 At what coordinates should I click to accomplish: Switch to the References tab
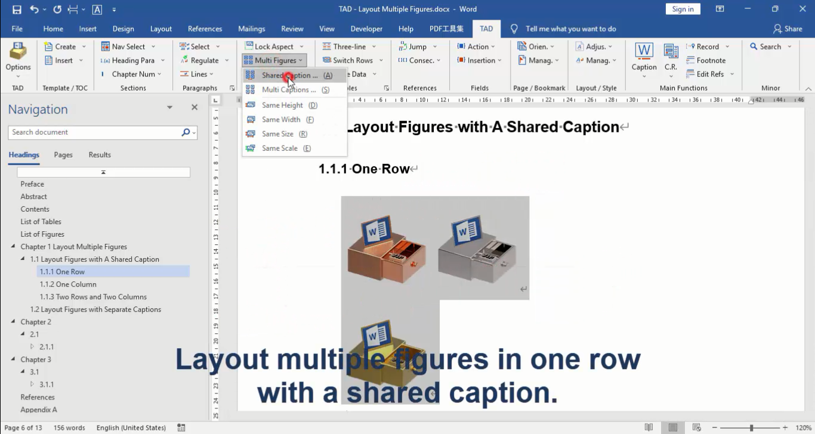(205, 29)
